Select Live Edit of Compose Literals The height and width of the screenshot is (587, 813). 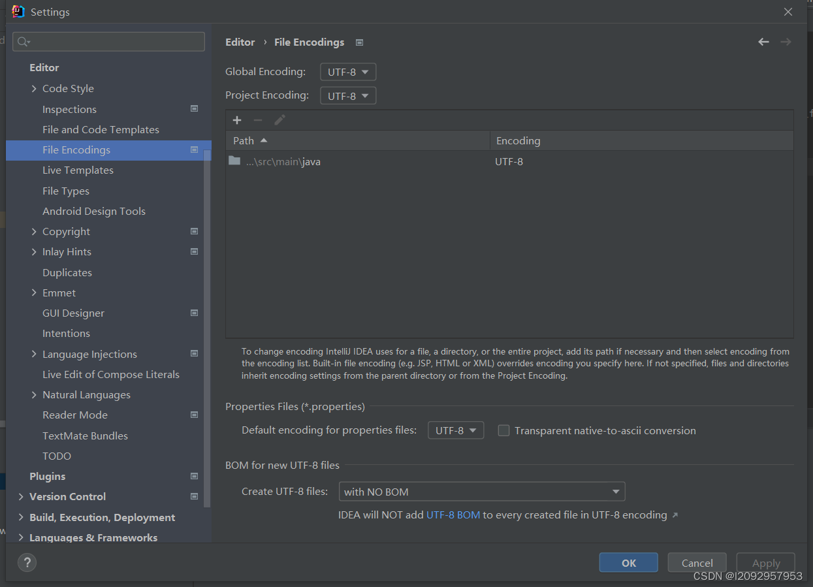(x=111, y=374)
